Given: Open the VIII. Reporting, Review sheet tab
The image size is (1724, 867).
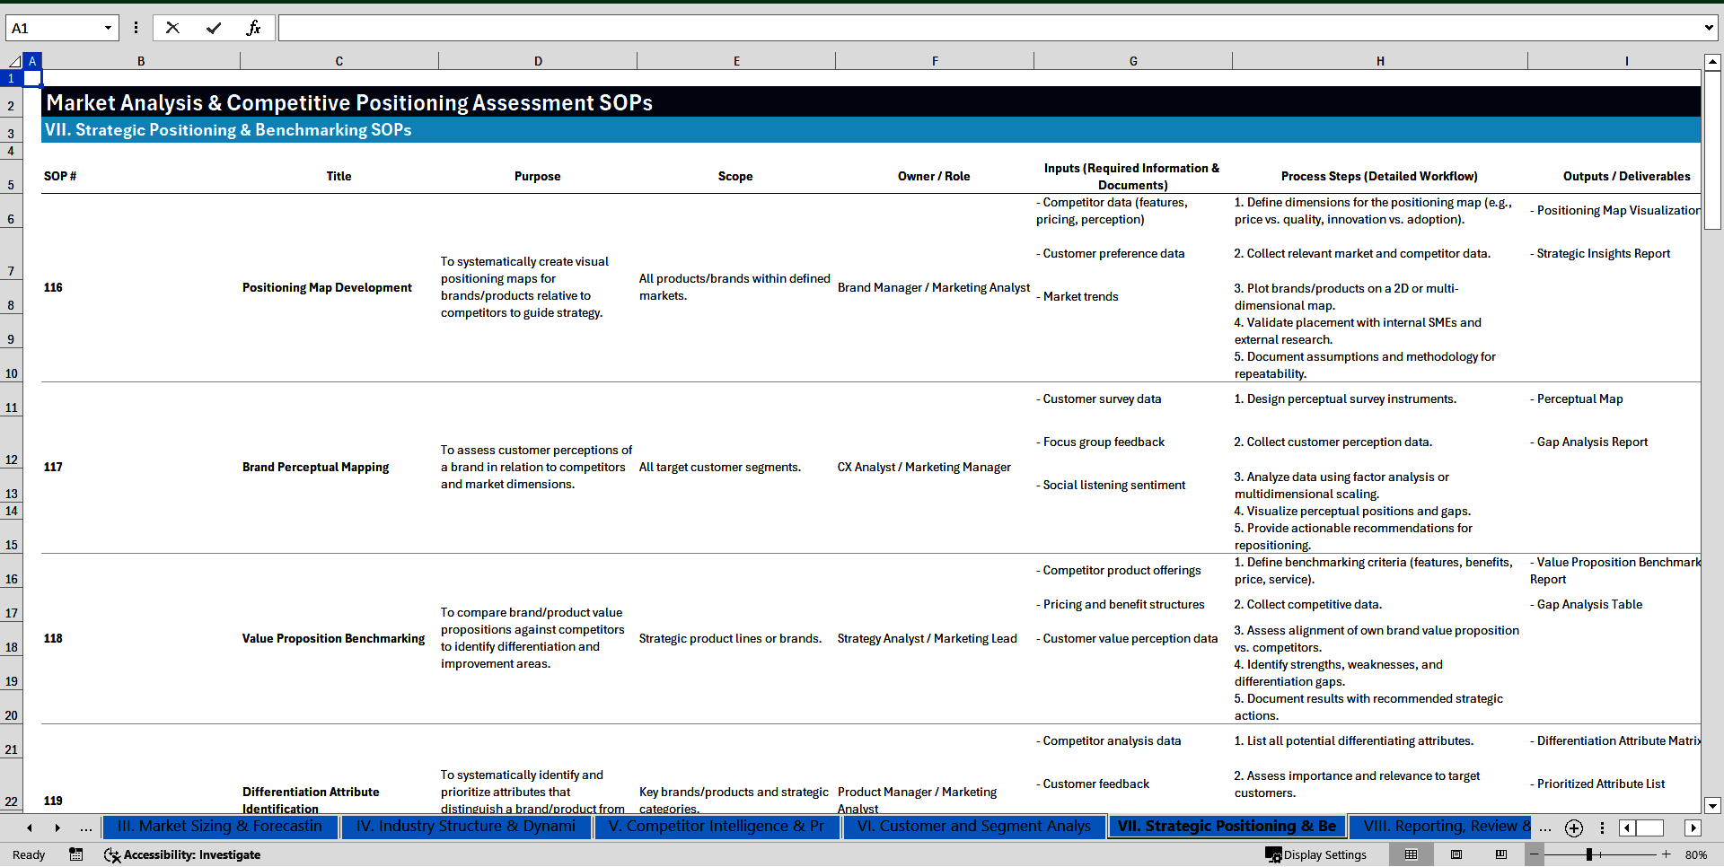Looking at the screenshot, I should pyautogui.click(x=1442, y=826).
